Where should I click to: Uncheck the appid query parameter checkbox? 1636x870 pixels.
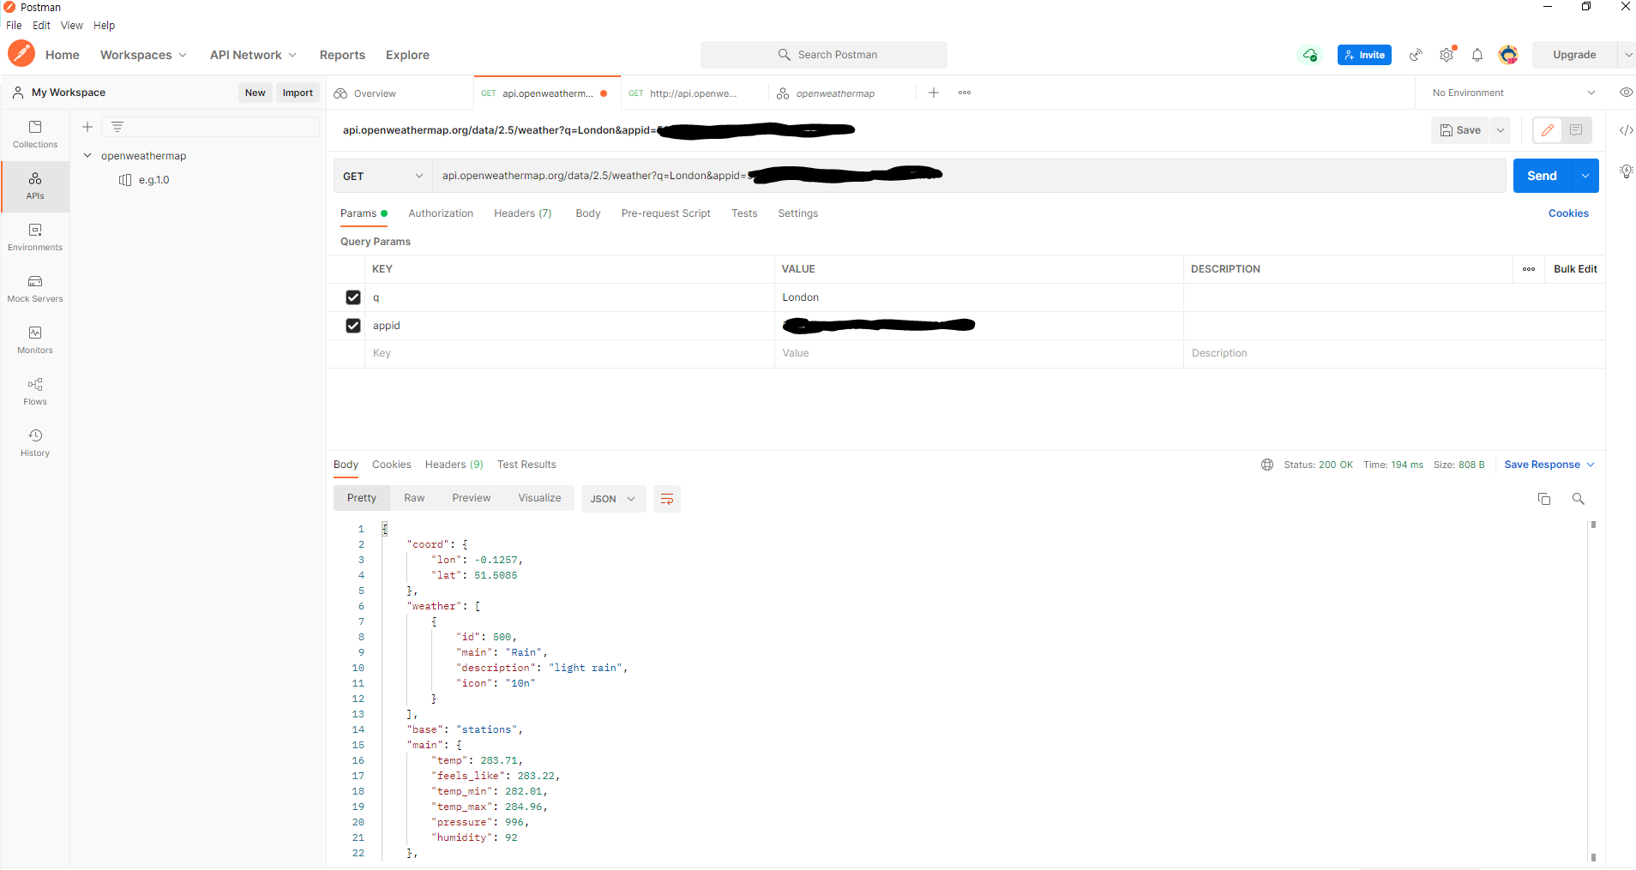[x=353, y=326]
